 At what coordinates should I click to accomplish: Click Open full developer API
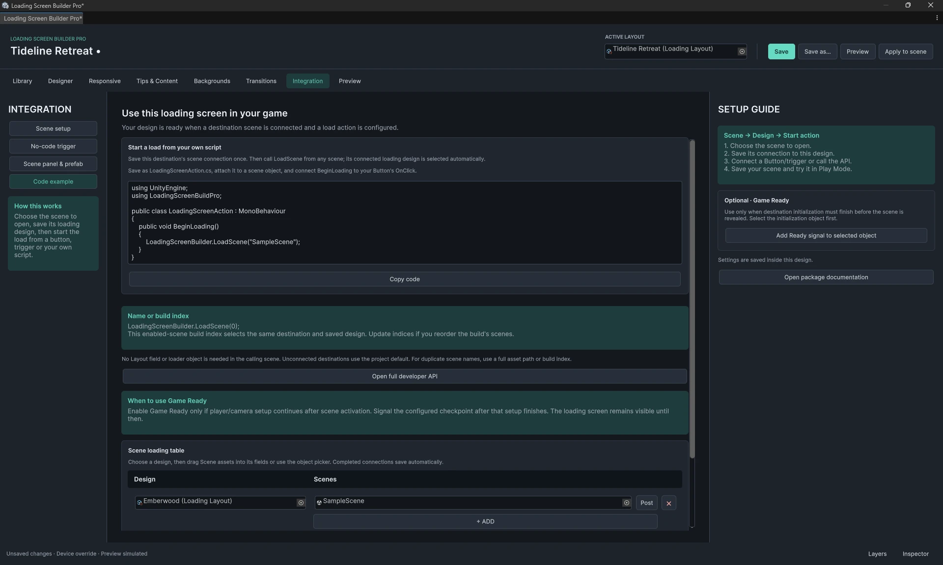pyautogui.click(x=405, y=376)
